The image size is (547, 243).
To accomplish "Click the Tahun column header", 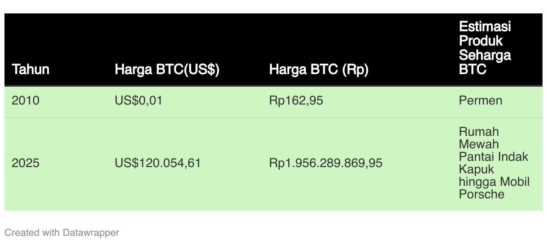I will click(x=30, y=69).
